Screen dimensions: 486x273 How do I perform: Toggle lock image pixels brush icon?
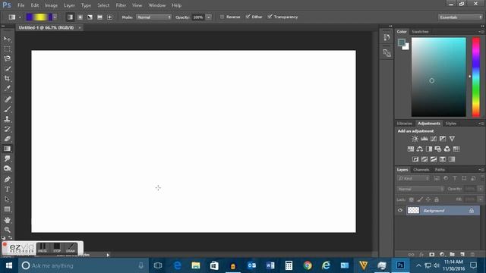[420, 199]
